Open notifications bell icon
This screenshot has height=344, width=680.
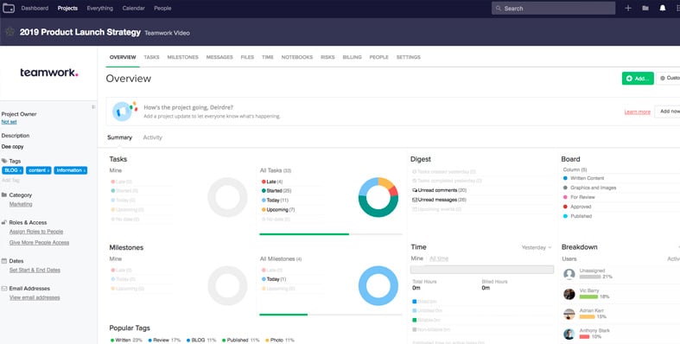tap(663, 8)
